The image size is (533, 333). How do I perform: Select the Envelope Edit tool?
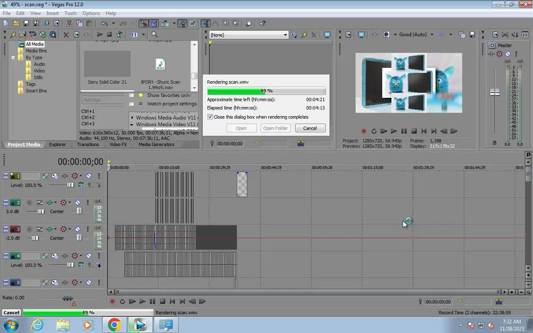tap(216, 23)
